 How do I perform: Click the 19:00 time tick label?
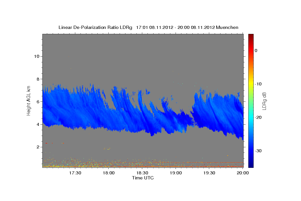coord(176,173)
